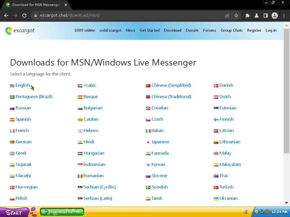Screen dimensions: 290x217
Task: Click the orange magnifier tray icon
Action: pos(267,212)
